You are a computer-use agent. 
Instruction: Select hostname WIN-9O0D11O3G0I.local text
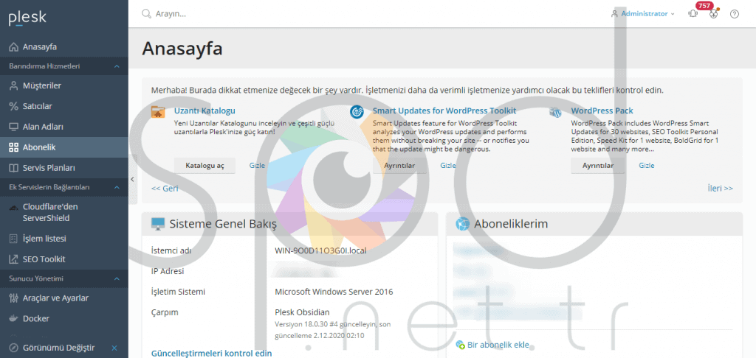point(322,250)
